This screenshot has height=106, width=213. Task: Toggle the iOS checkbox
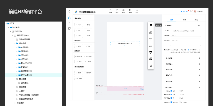click(x=171, y=94)
